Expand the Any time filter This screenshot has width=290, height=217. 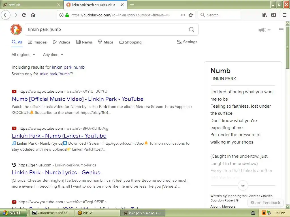(x=53, y=55)
